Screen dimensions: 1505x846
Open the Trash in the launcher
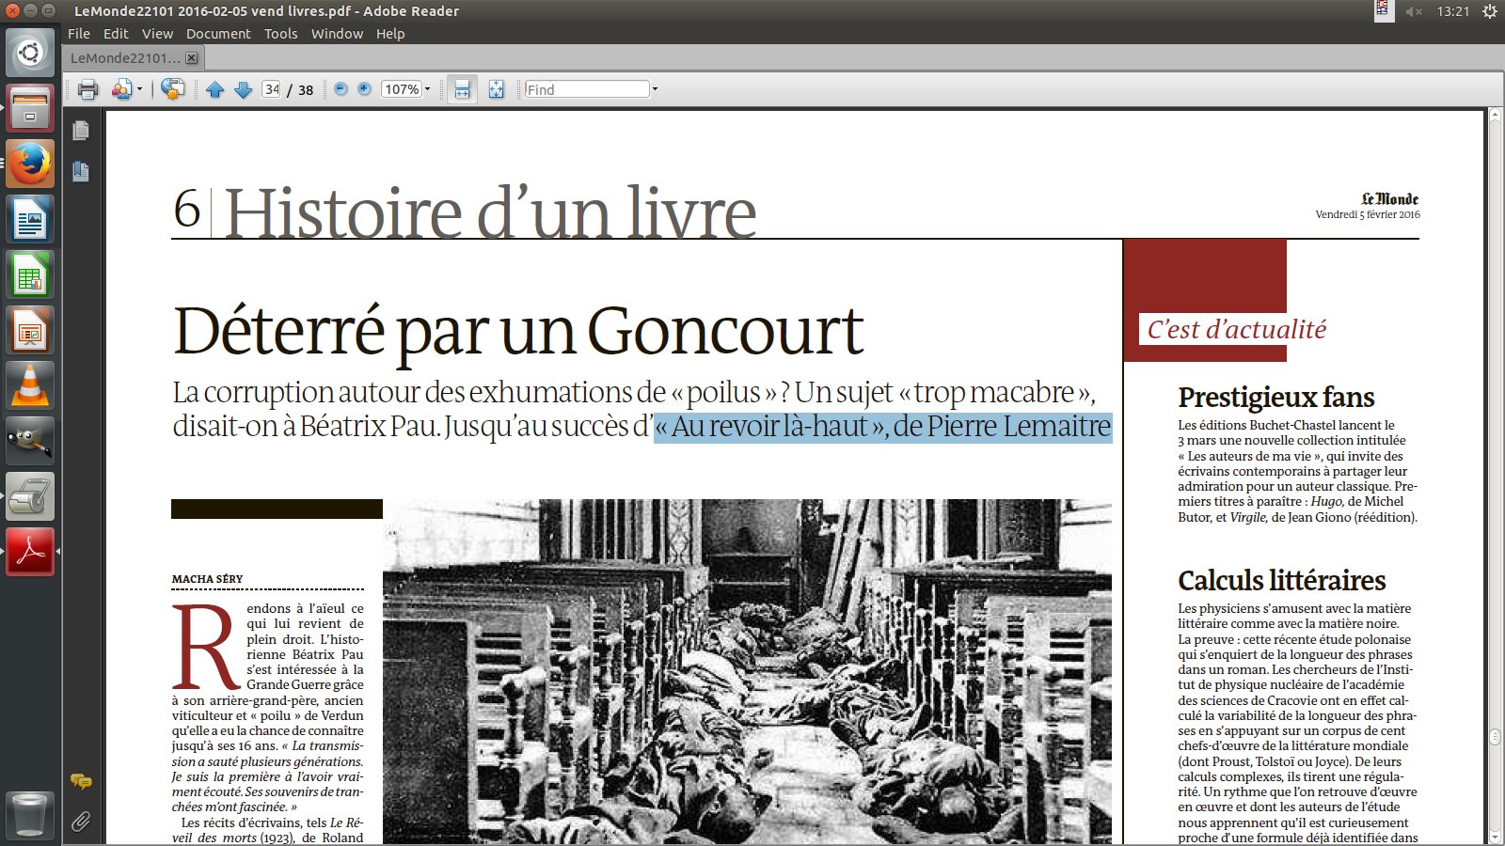click(30, 814)
